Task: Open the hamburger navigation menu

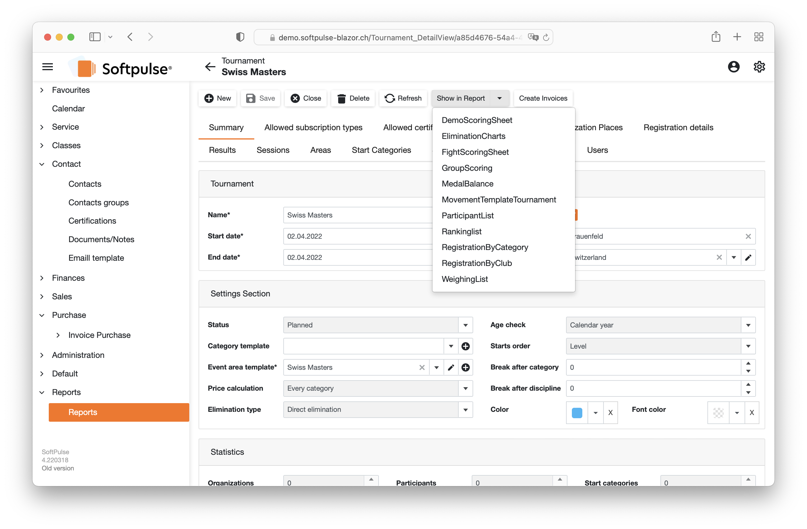Action: (x=48, y=67)
